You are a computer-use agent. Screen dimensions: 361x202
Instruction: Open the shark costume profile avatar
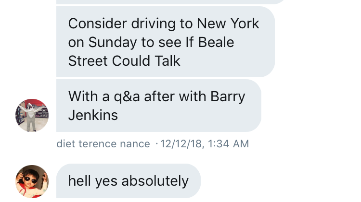[x=32, y=115]
